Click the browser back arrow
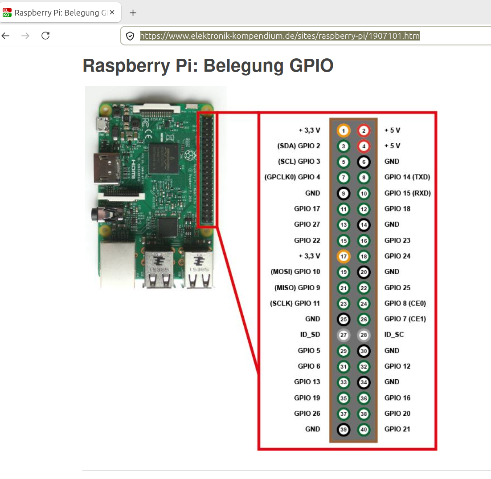The image size is (491, 479). coord(6,36)
